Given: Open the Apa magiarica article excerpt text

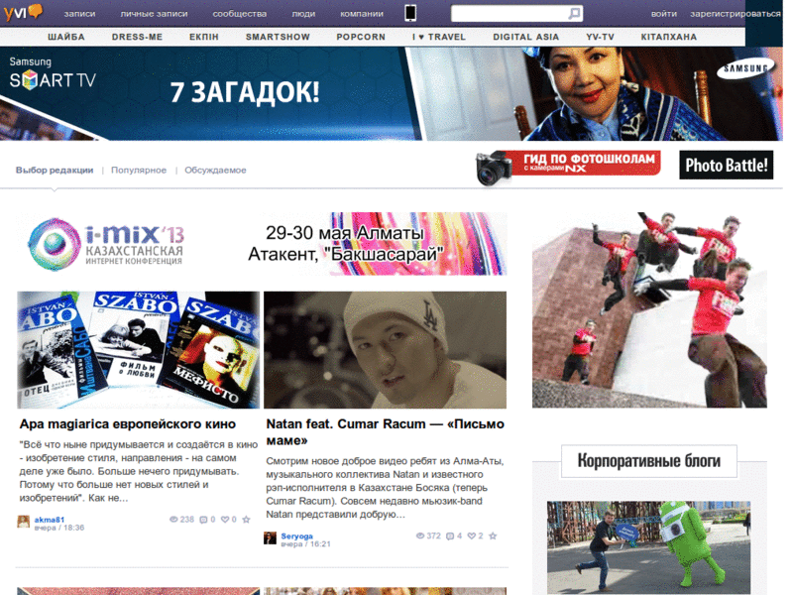Looking at the screenshot, I should click(138, 471).
